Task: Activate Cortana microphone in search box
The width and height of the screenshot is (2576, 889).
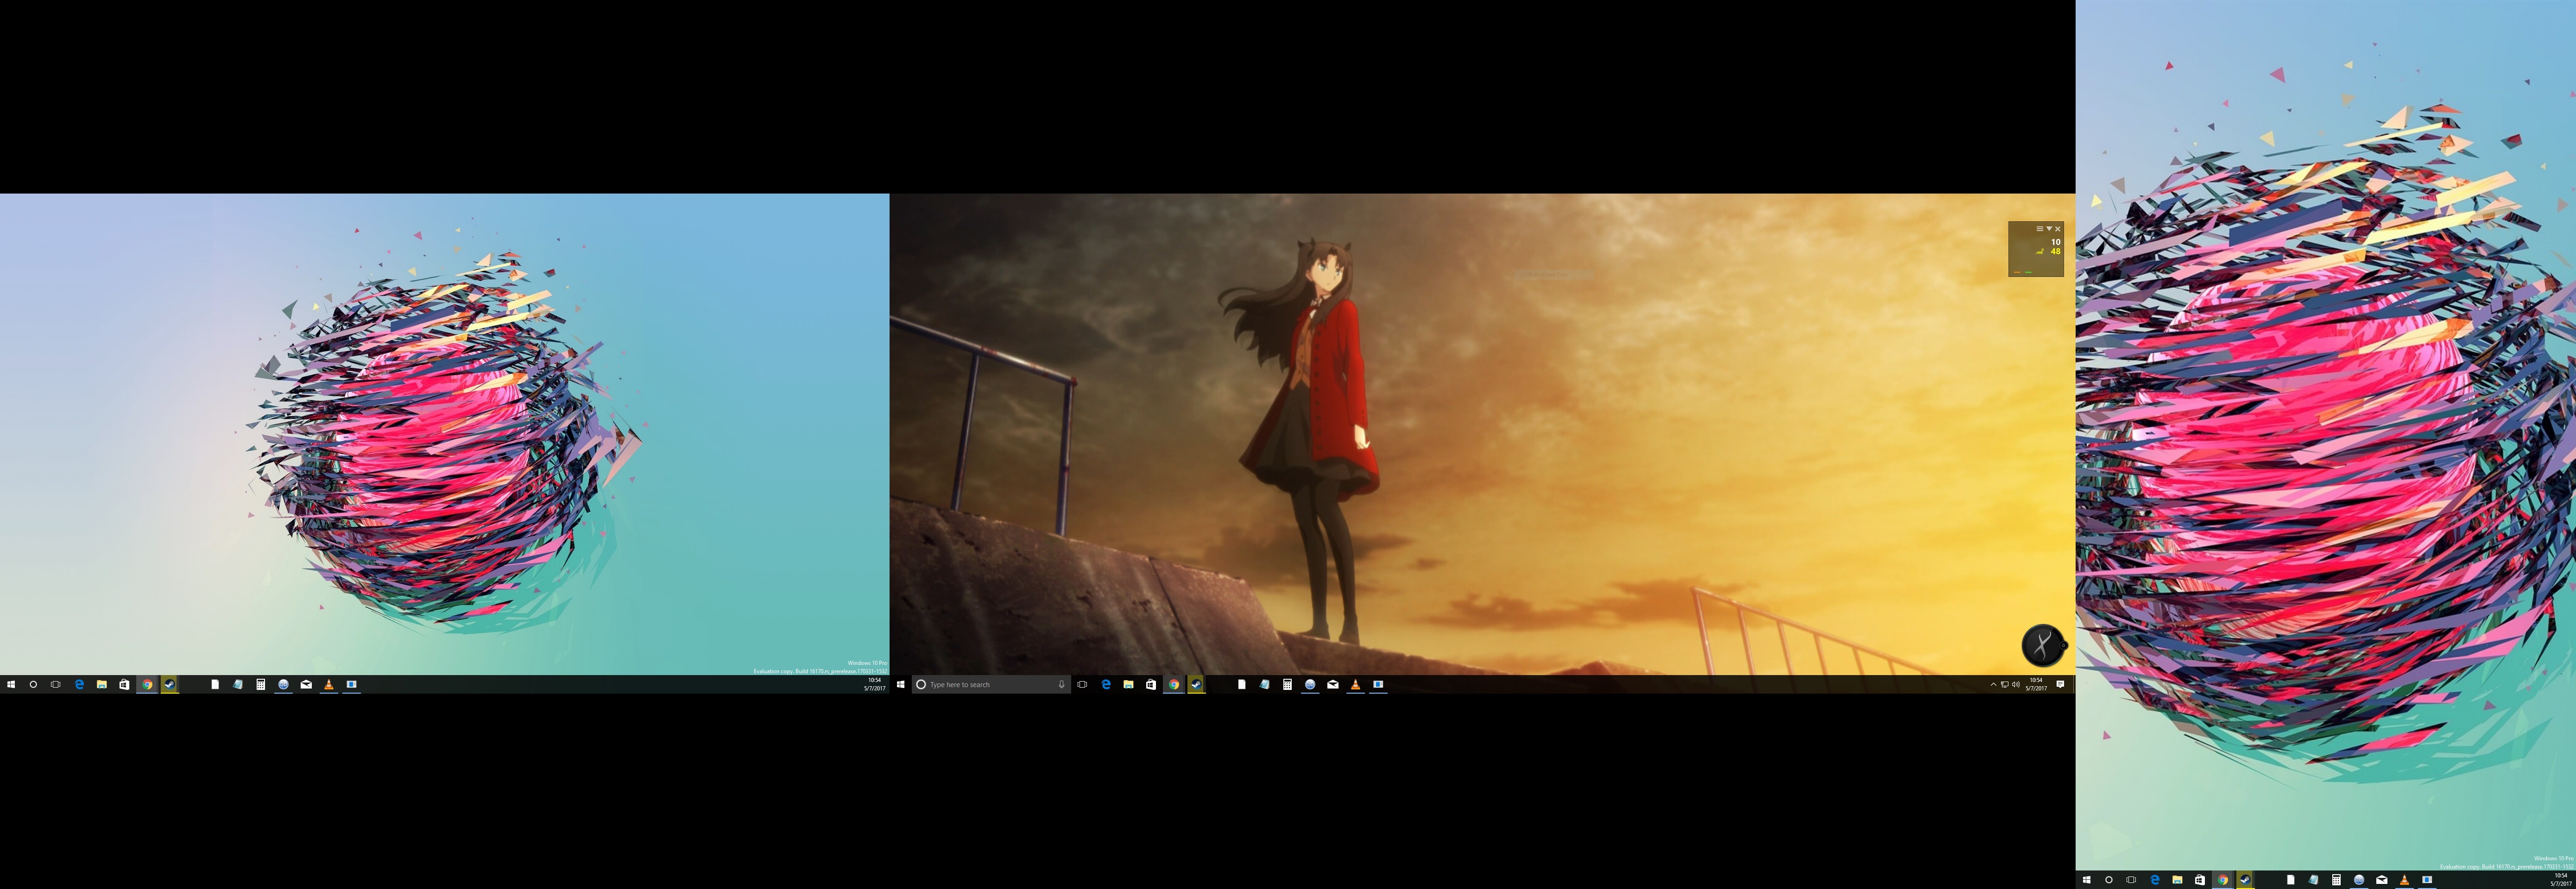Action: tap(1061, 684)
